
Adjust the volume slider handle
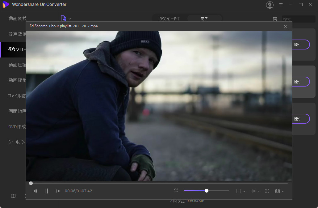[207, 191]
